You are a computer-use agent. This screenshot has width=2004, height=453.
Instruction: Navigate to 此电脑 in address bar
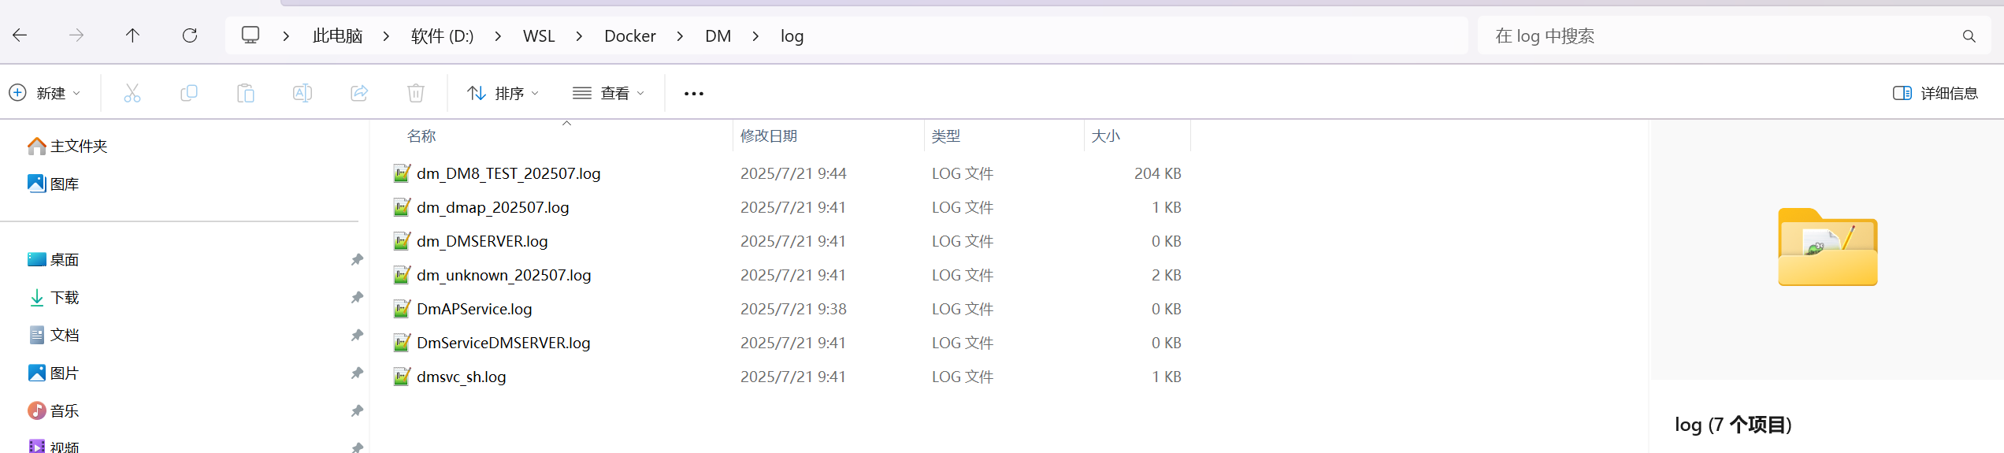point(337,36)
